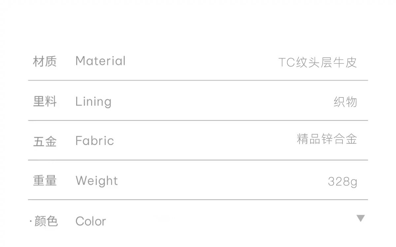The image size is (396, 247).
Task: Click the divider line under Fabric row
Action: point(198,160)
